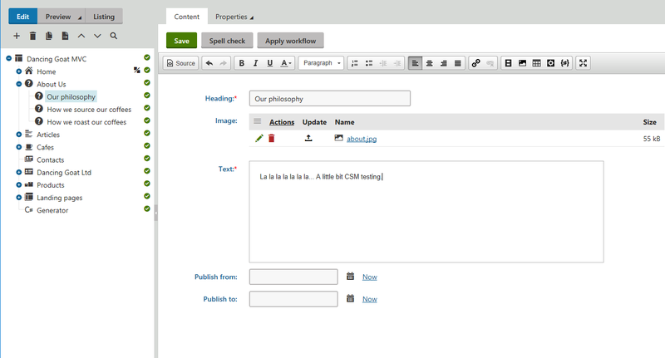Open the Properties tab
This screenshot has width=665, height=358.
(234, 17)
